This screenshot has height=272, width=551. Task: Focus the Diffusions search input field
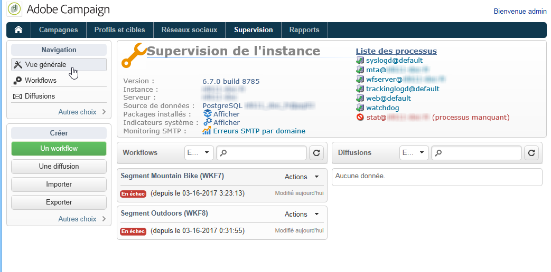pos(477,153)
